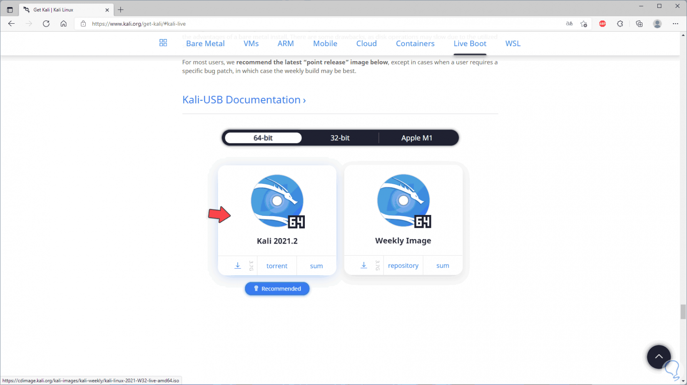
Task: Click the Kali 2021.2 title
Action: click(277, 241)
